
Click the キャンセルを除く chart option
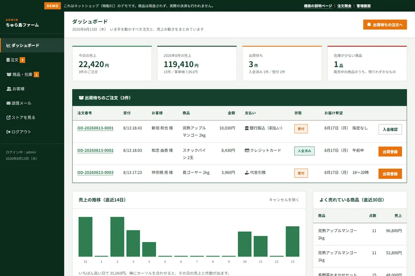click(284, 200)
